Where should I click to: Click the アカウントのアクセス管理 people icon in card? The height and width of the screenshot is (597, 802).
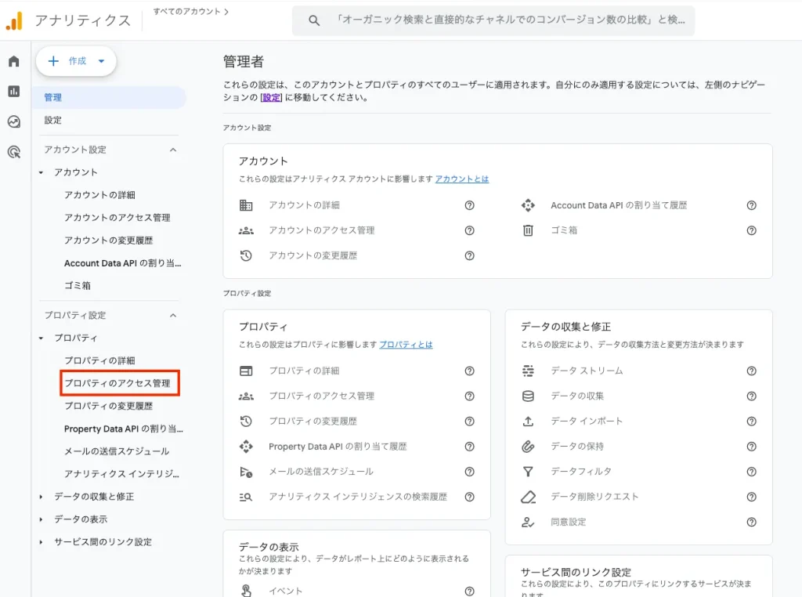click(x=246, y=230)
